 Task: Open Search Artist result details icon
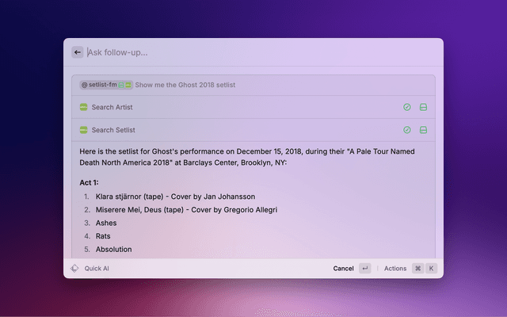[423, 107]
